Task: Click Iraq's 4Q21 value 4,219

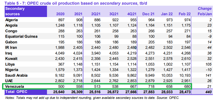Action: click(x=132, y=53)
